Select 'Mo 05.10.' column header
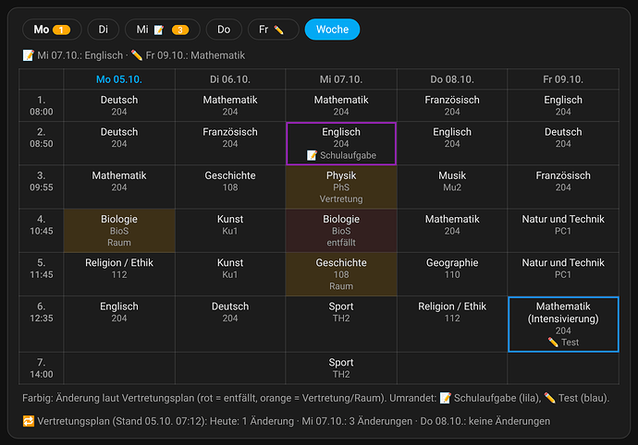This screenshot has width=638, height=445. coord(119,79)
